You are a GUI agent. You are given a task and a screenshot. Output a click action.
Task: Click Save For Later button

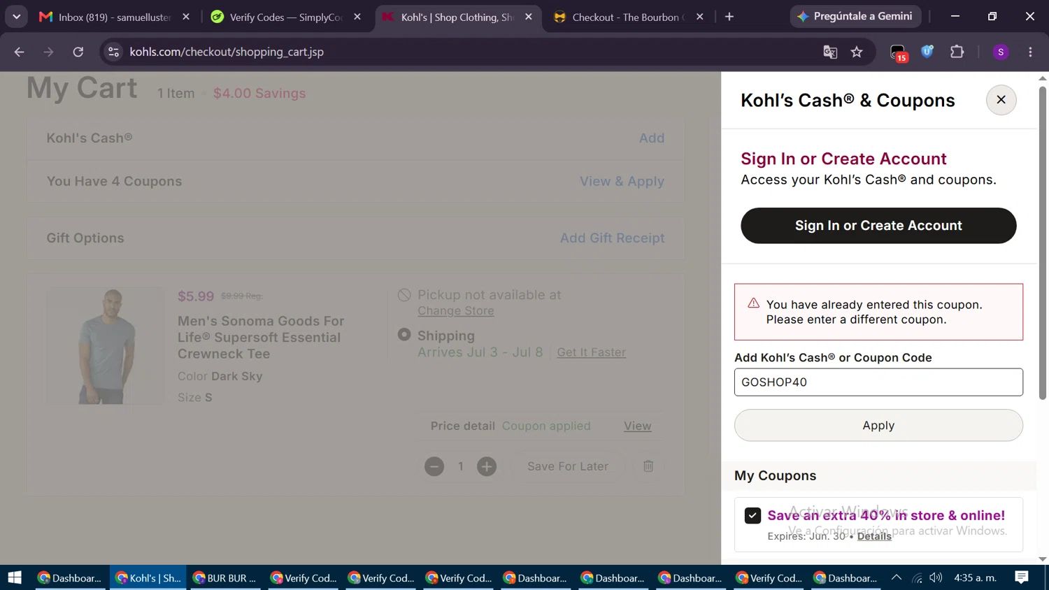point(568,466)
